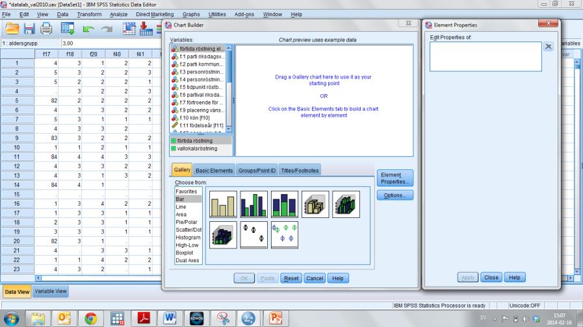Select the Gallery tab
Image resolution: width=583 pixels, height=327 pixels.
(182, 169)
